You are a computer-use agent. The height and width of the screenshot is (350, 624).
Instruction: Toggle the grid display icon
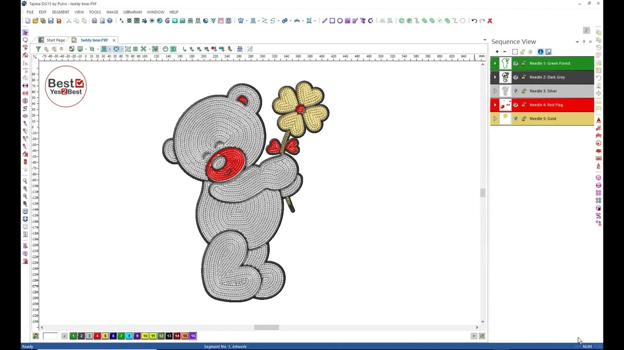click(x=135, y=49)
